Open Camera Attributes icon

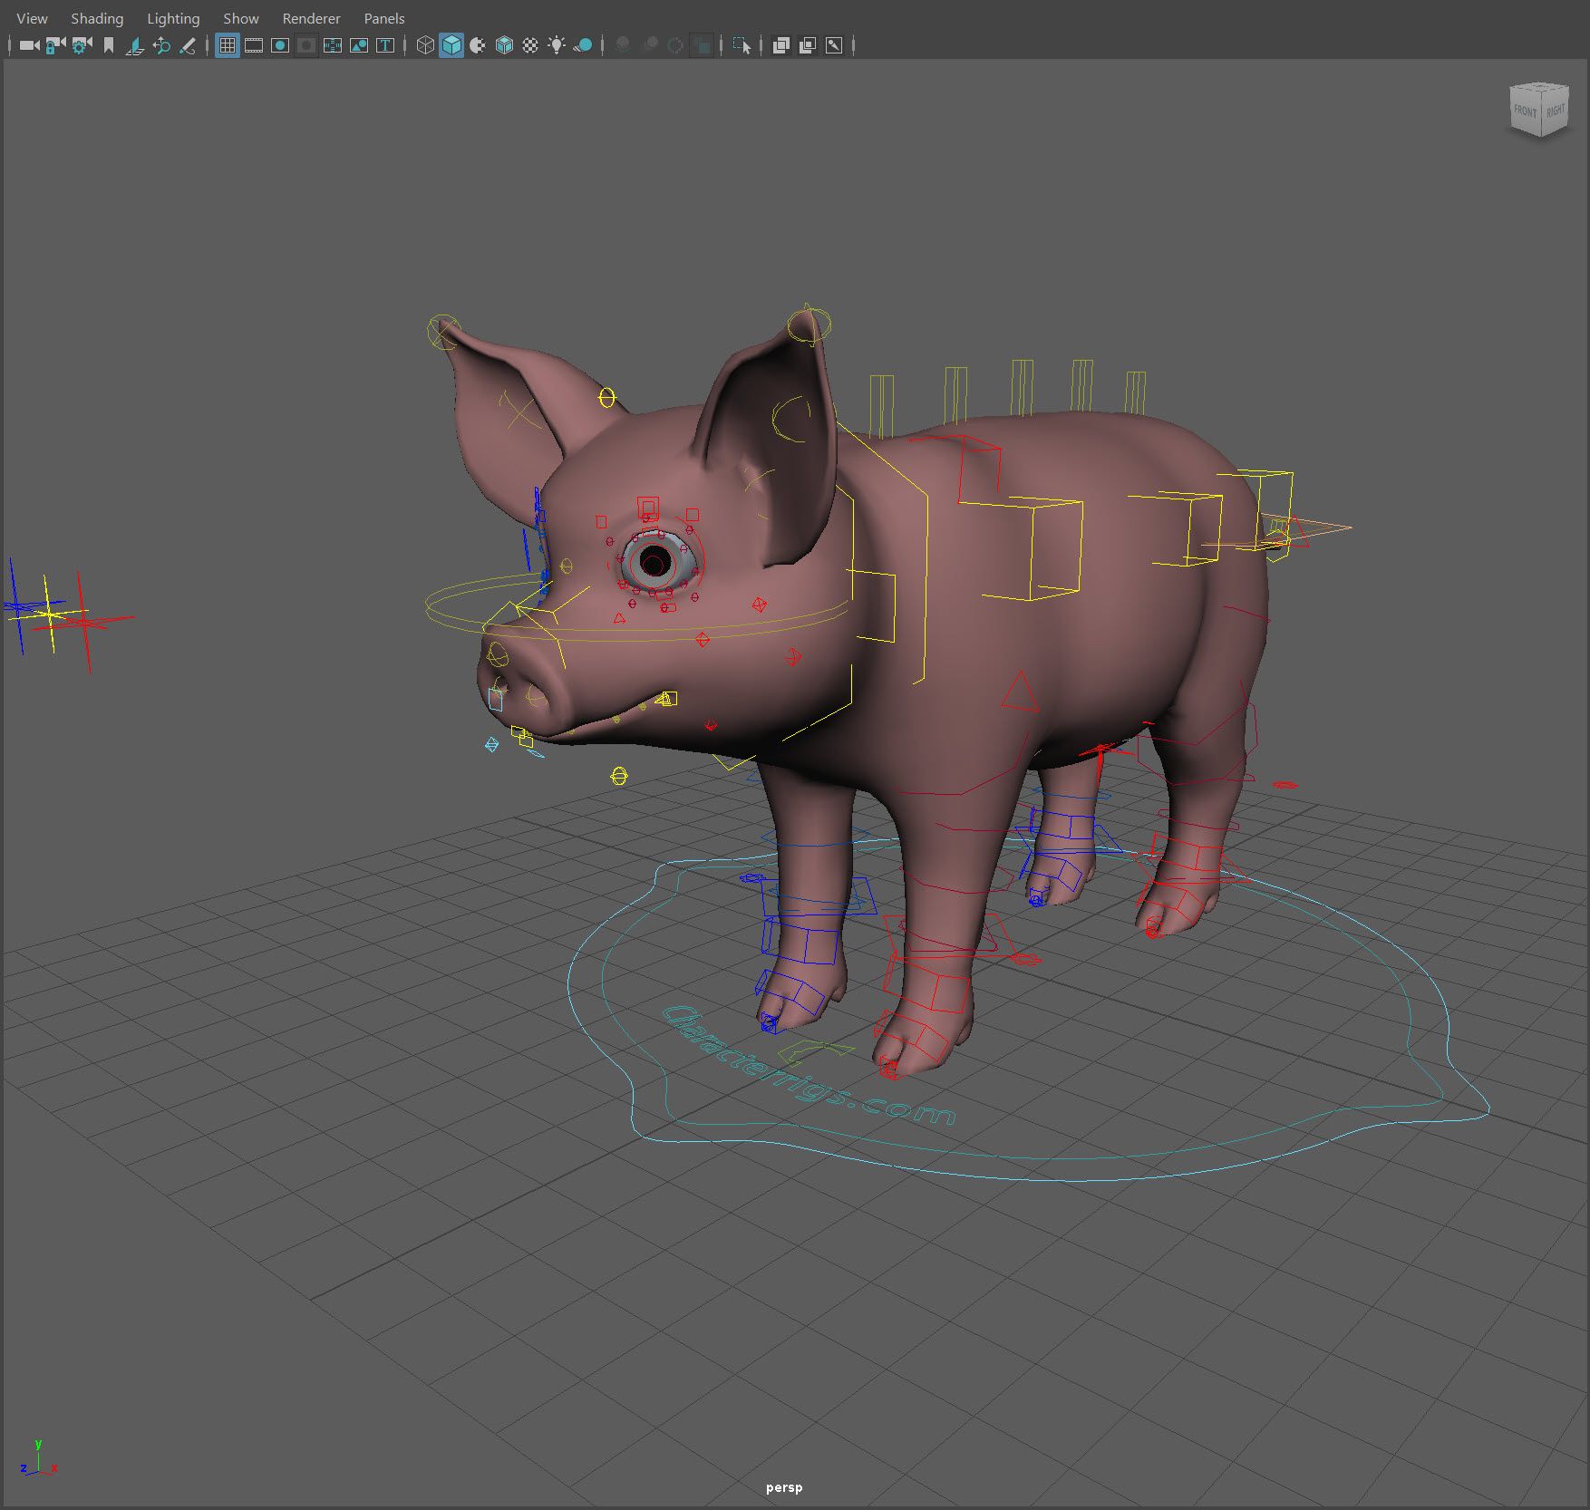[82, 45]
